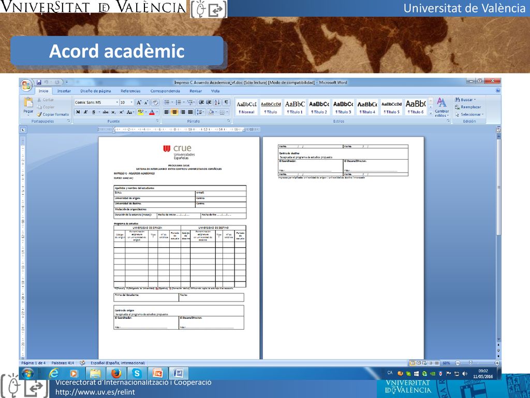Screen dimensions: 530x398
Task: Expand the Buscar dropdown
Action: click(x=475, y=100)
